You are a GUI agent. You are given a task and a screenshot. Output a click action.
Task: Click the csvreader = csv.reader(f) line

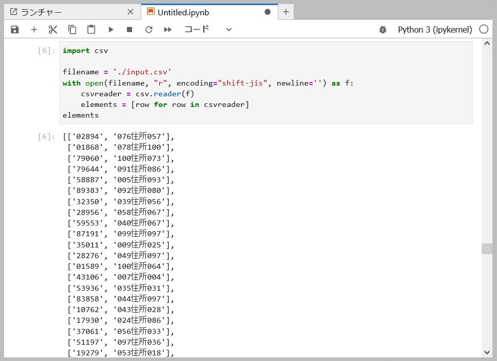(137, 94)
